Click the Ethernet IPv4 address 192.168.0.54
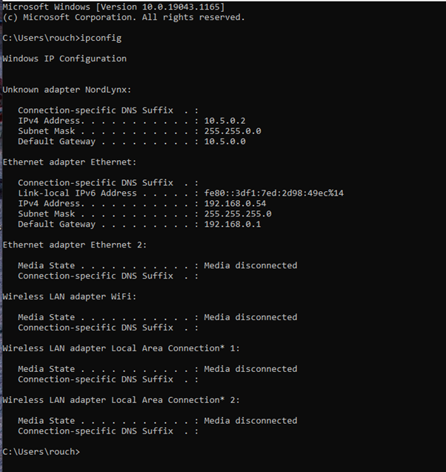 point(235,204)
